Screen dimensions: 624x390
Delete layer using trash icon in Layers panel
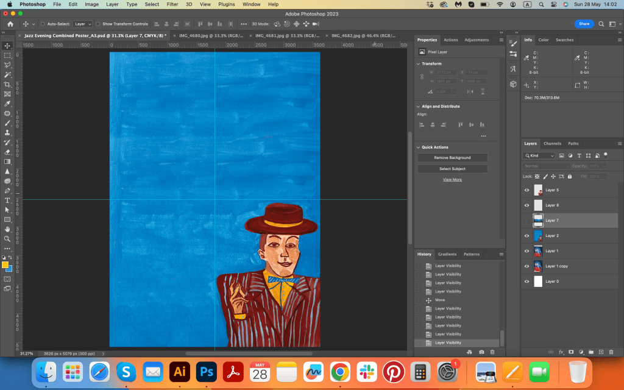click(x=611, y=352)
